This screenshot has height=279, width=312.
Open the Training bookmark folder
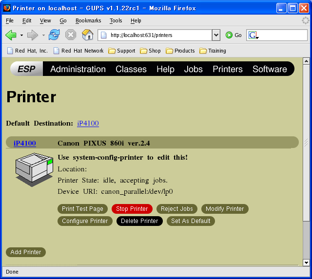213,51
